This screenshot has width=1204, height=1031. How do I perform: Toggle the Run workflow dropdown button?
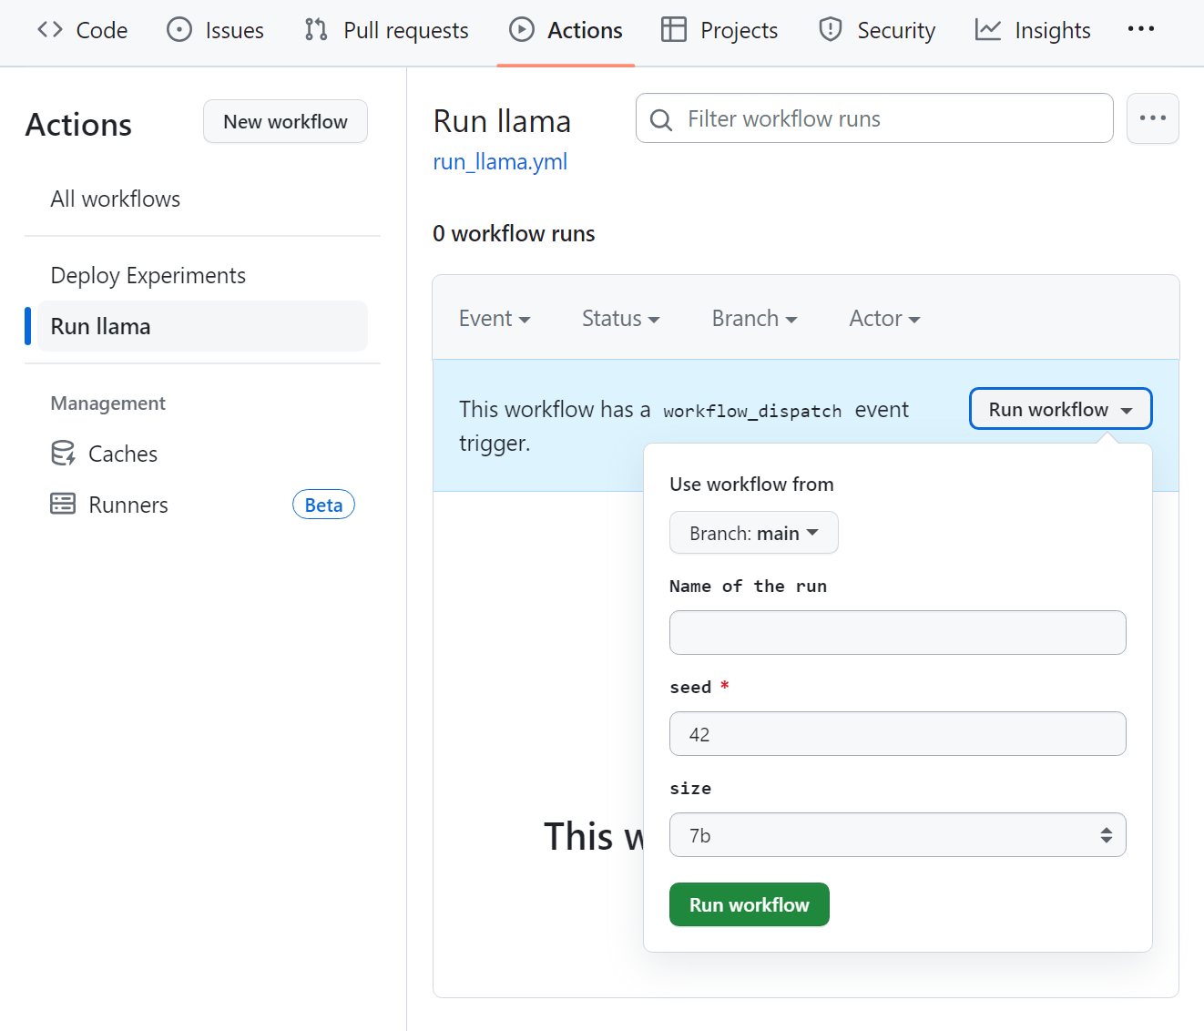1061,408
